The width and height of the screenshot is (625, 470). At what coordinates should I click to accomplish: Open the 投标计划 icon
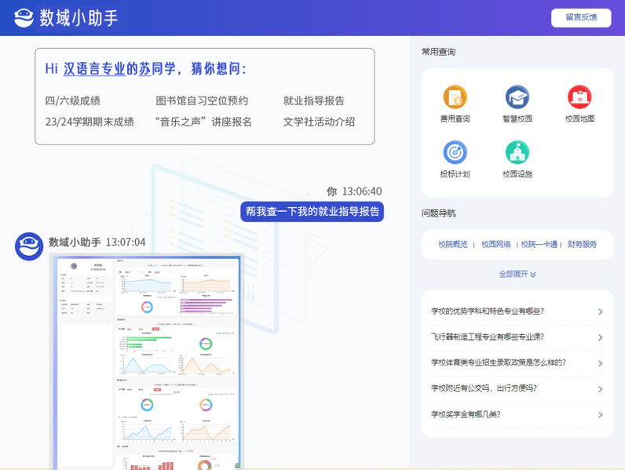coord(455,153)
